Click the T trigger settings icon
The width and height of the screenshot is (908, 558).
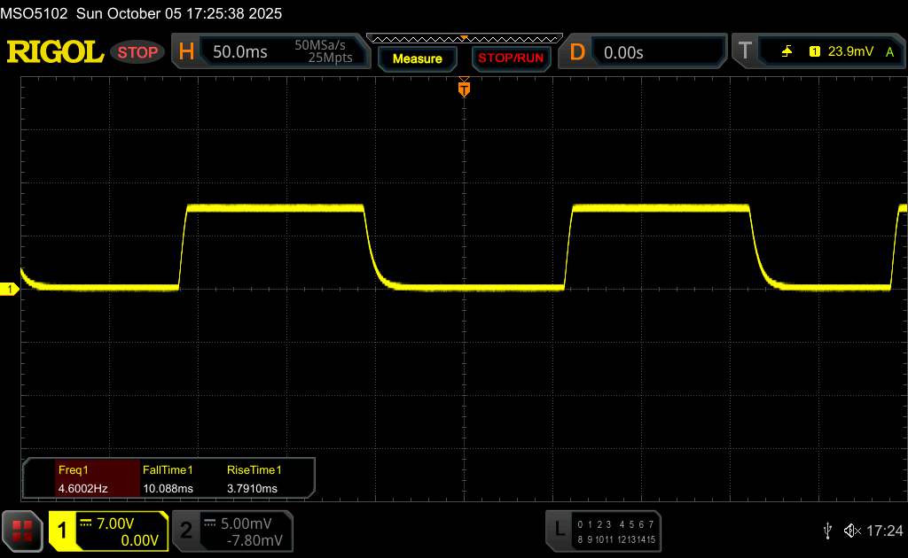(745, 52)
